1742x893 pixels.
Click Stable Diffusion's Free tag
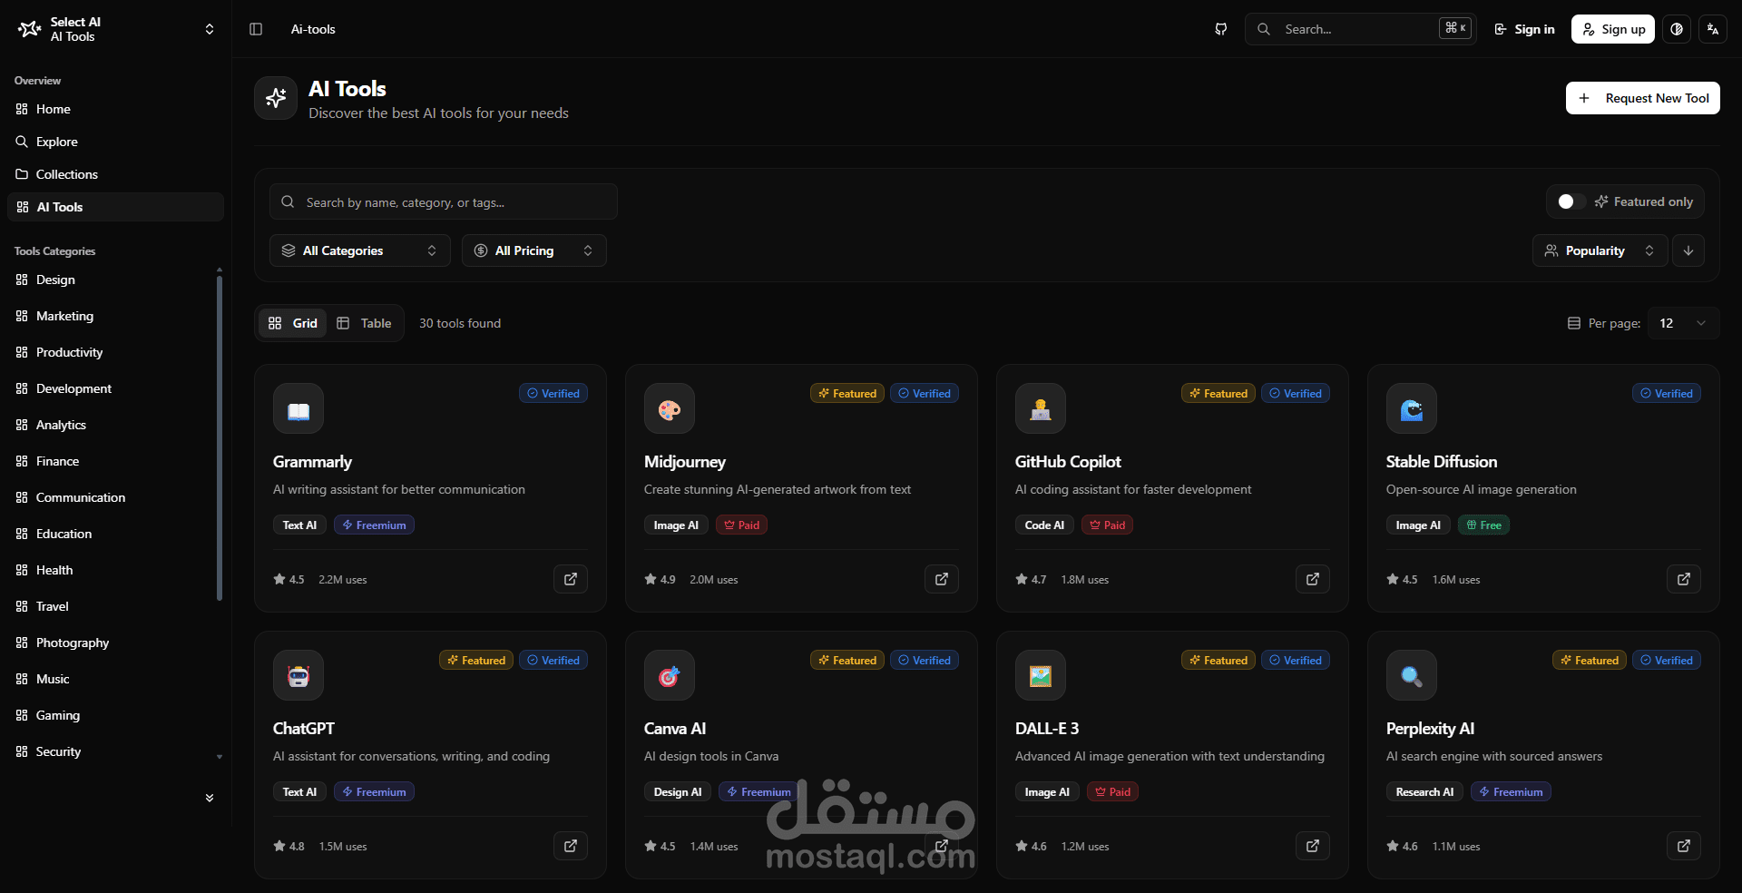[1483, 525]
